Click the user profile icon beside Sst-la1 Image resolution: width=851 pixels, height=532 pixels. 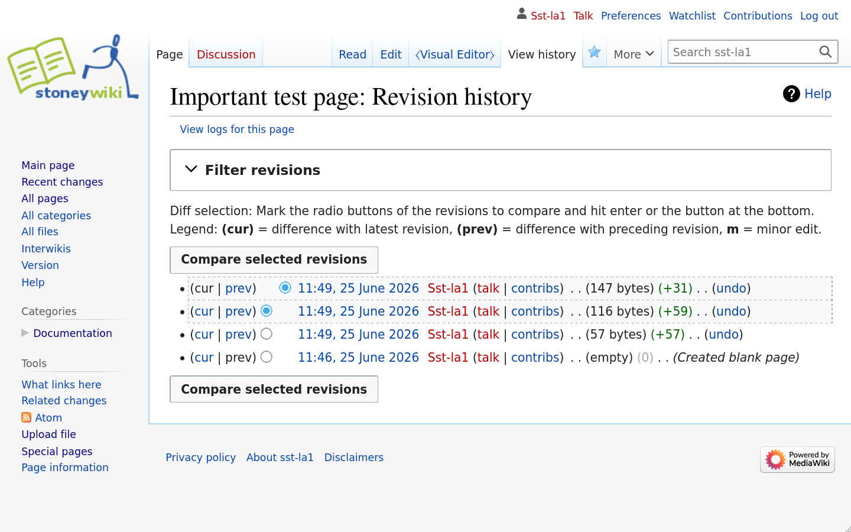pyautogui.click(x=521, y=14)
